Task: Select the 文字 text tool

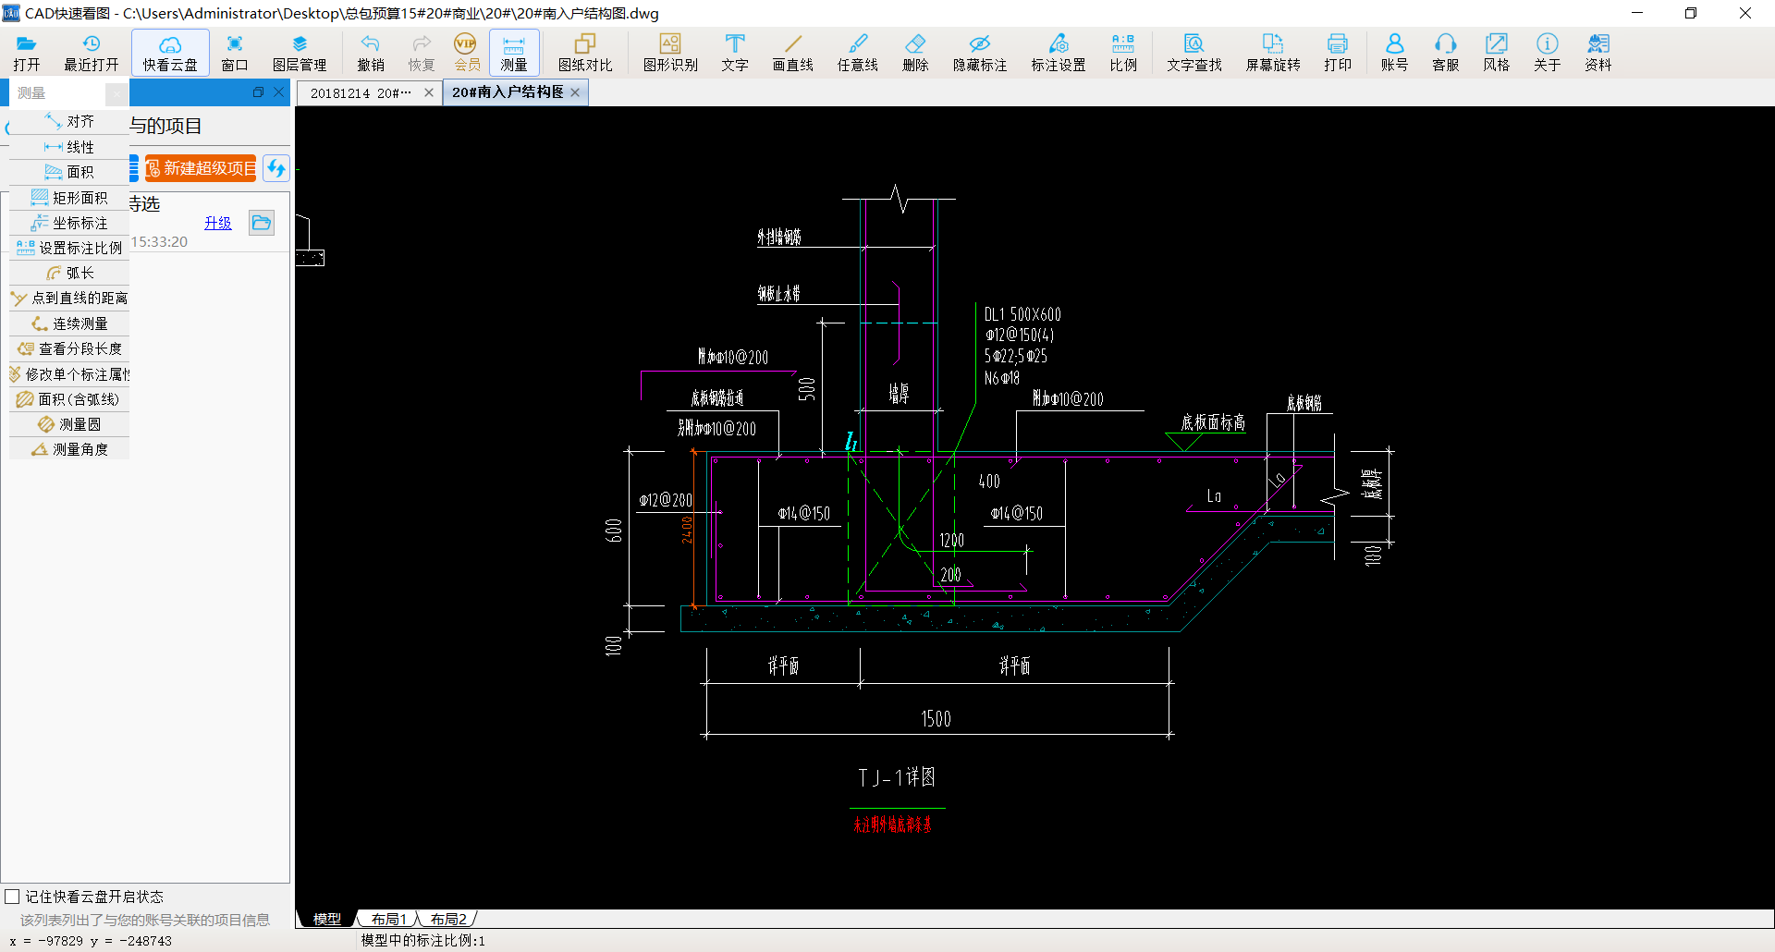Action: tap(735, 53)
